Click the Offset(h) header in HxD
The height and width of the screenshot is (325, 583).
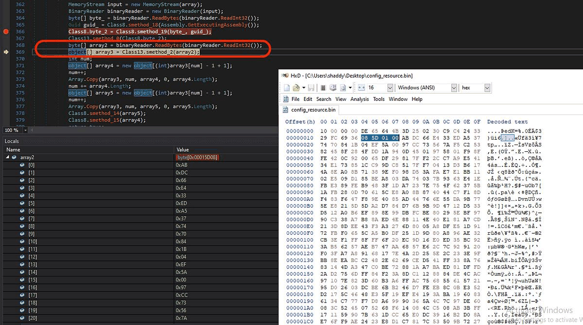[x=300, y=122]
